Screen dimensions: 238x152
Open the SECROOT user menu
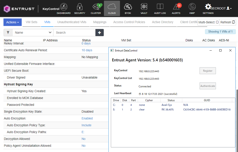[x=221, y=8]
